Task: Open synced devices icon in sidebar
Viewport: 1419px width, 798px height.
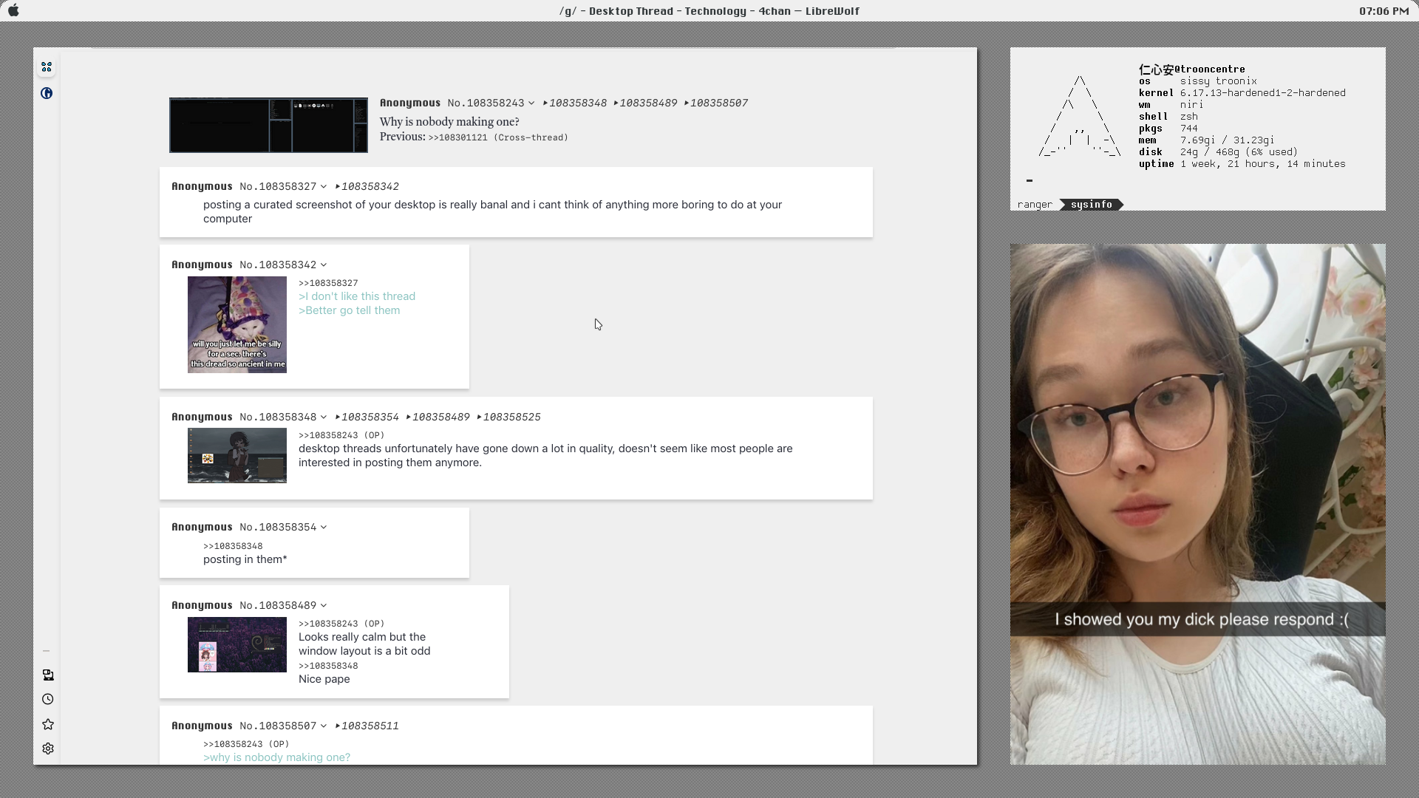Action: (48, 675)
